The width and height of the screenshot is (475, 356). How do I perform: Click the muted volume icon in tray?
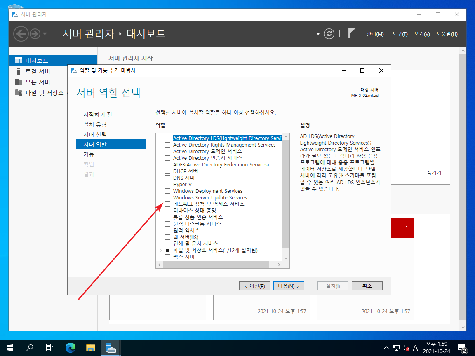(406, 348)
